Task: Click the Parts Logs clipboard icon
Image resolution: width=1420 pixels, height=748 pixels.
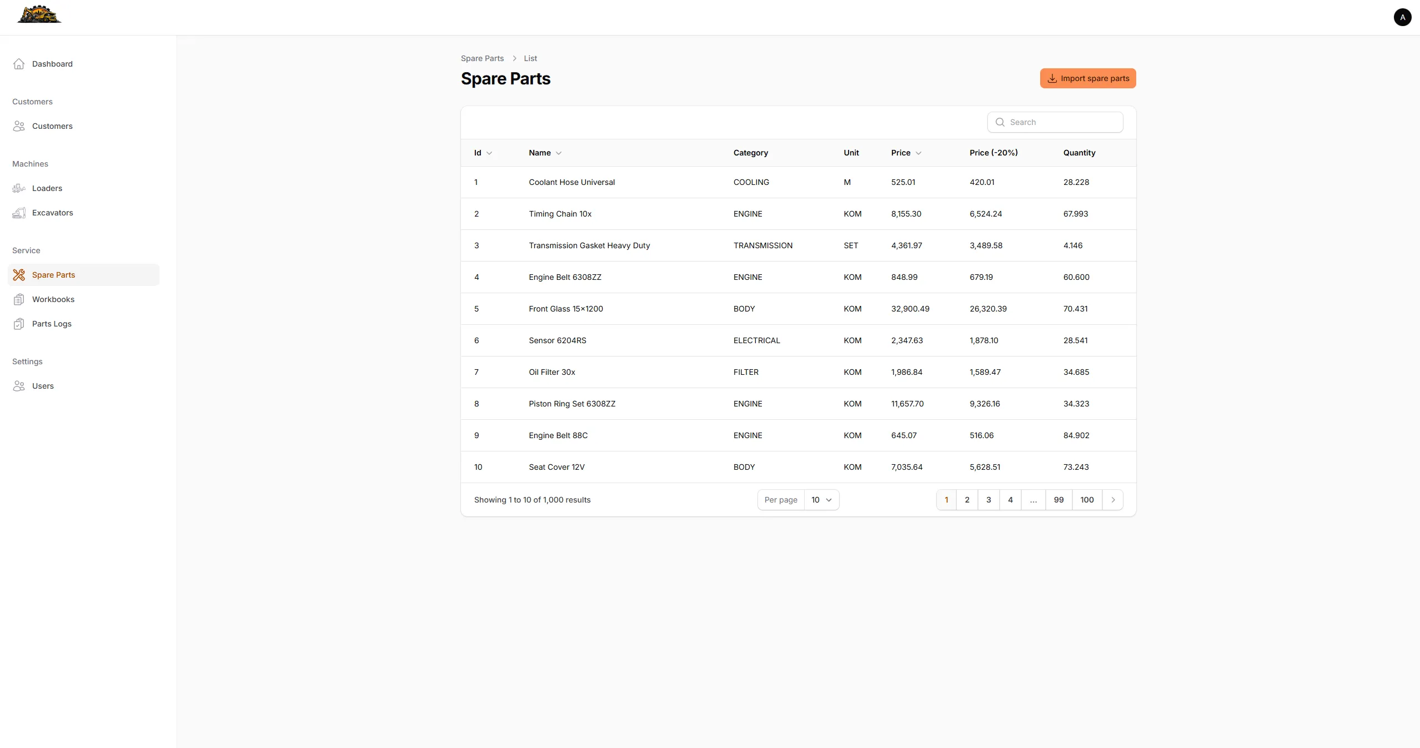Action: (x=19, y=324)
